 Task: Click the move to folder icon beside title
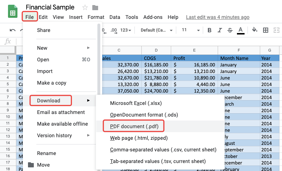click(95, 8)
